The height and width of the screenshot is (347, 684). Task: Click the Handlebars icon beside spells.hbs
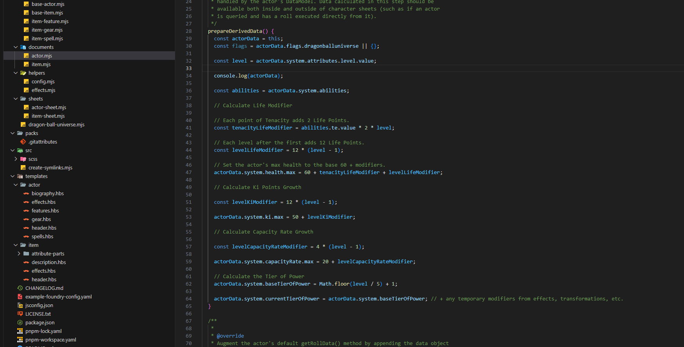(x=26, y=236)
